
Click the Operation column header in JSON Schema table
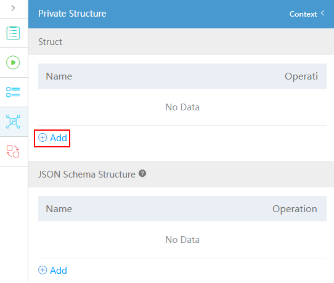click(x=295, y=209)
